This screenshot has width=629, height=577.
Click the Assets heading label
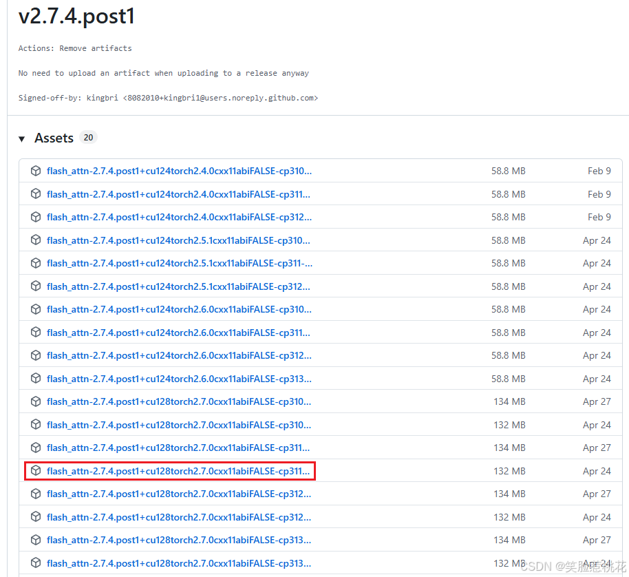pyautogui.click(x=54, y=138)
